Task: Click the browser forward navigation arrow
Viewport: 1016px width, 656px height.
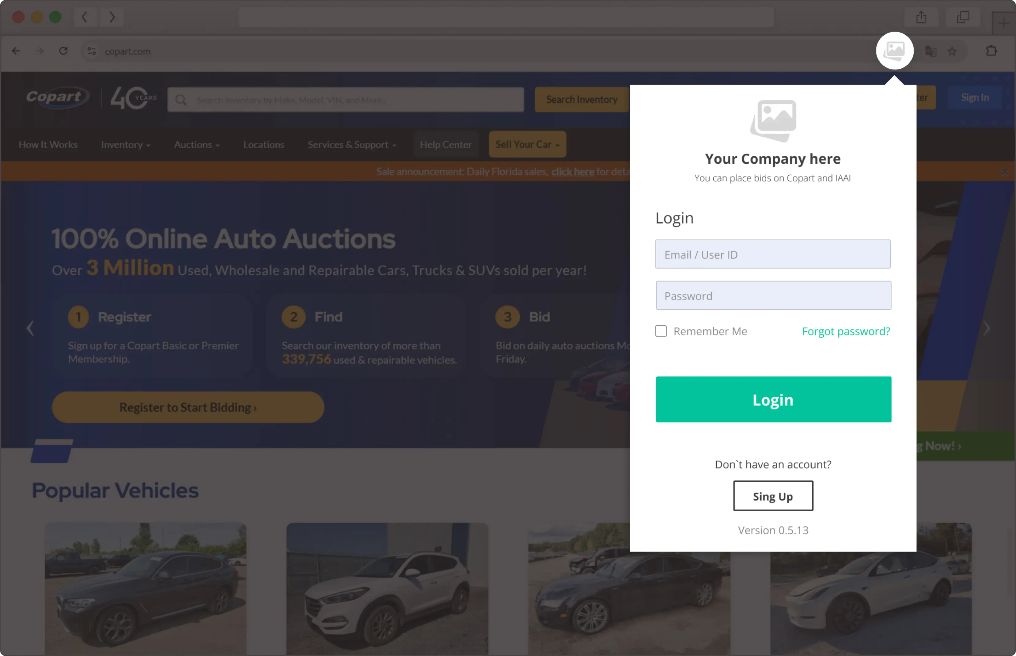Action: (x=39, y=50)
